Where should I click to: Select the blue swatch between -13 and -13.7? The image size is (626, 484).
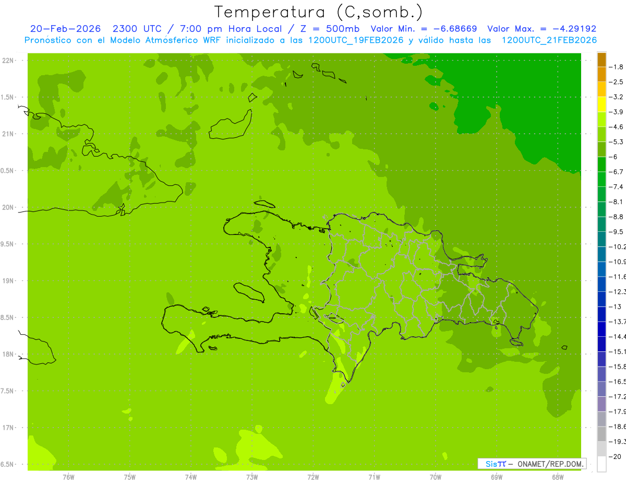click(601, 314)
